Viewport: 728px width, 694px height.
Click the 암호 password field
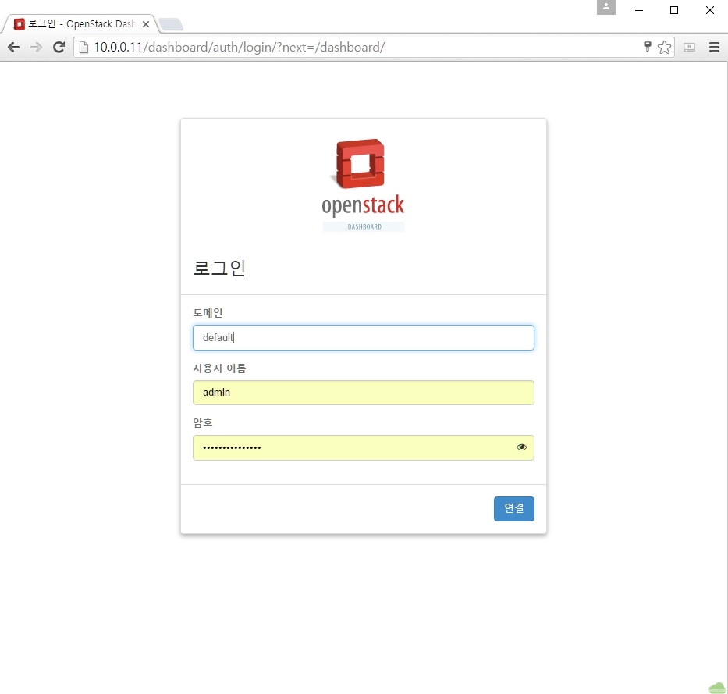click(363, 447)
